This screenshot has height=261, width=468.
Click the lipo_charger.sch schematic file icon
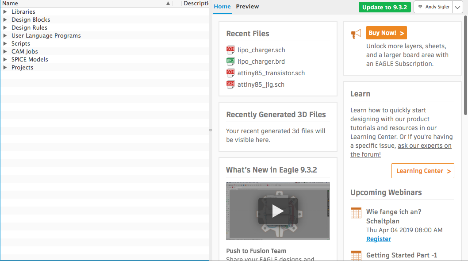[230, 50]
